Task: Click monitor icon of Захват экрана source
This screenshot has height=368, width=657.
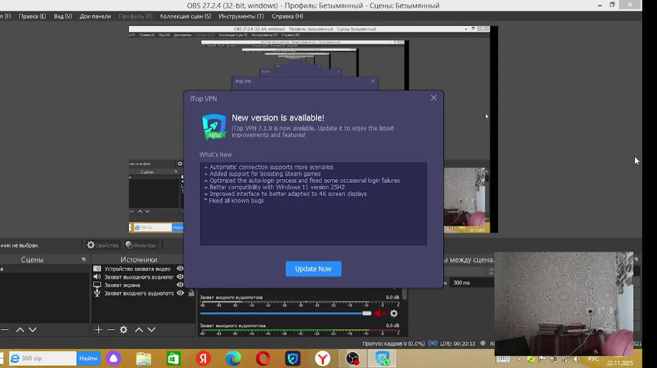Action: point(97,285)
